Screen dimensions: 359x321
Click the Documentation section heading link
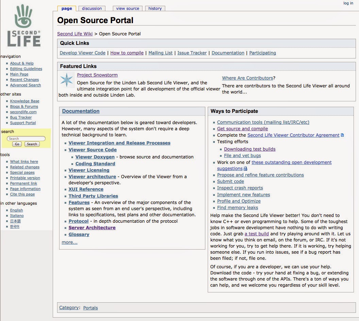tap(81, 111)
